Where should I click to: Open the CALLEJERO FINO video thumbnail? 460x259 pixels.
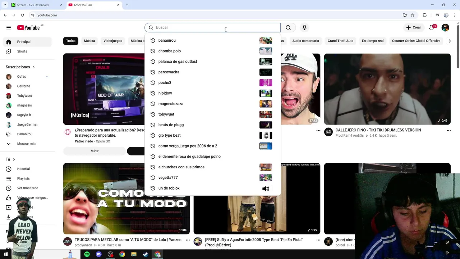(x=387, y=89)
